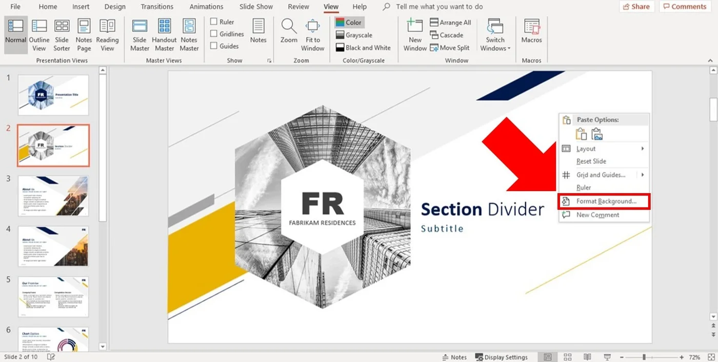Click the 72% zoom level

694,357
